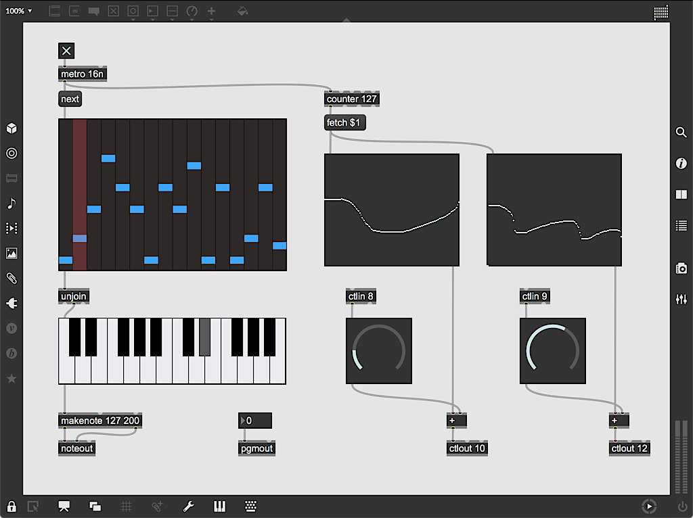The width and height of the screenshot is (693, 518).
Task: Select the ctlout 10 object
Action: coord(467,448)
